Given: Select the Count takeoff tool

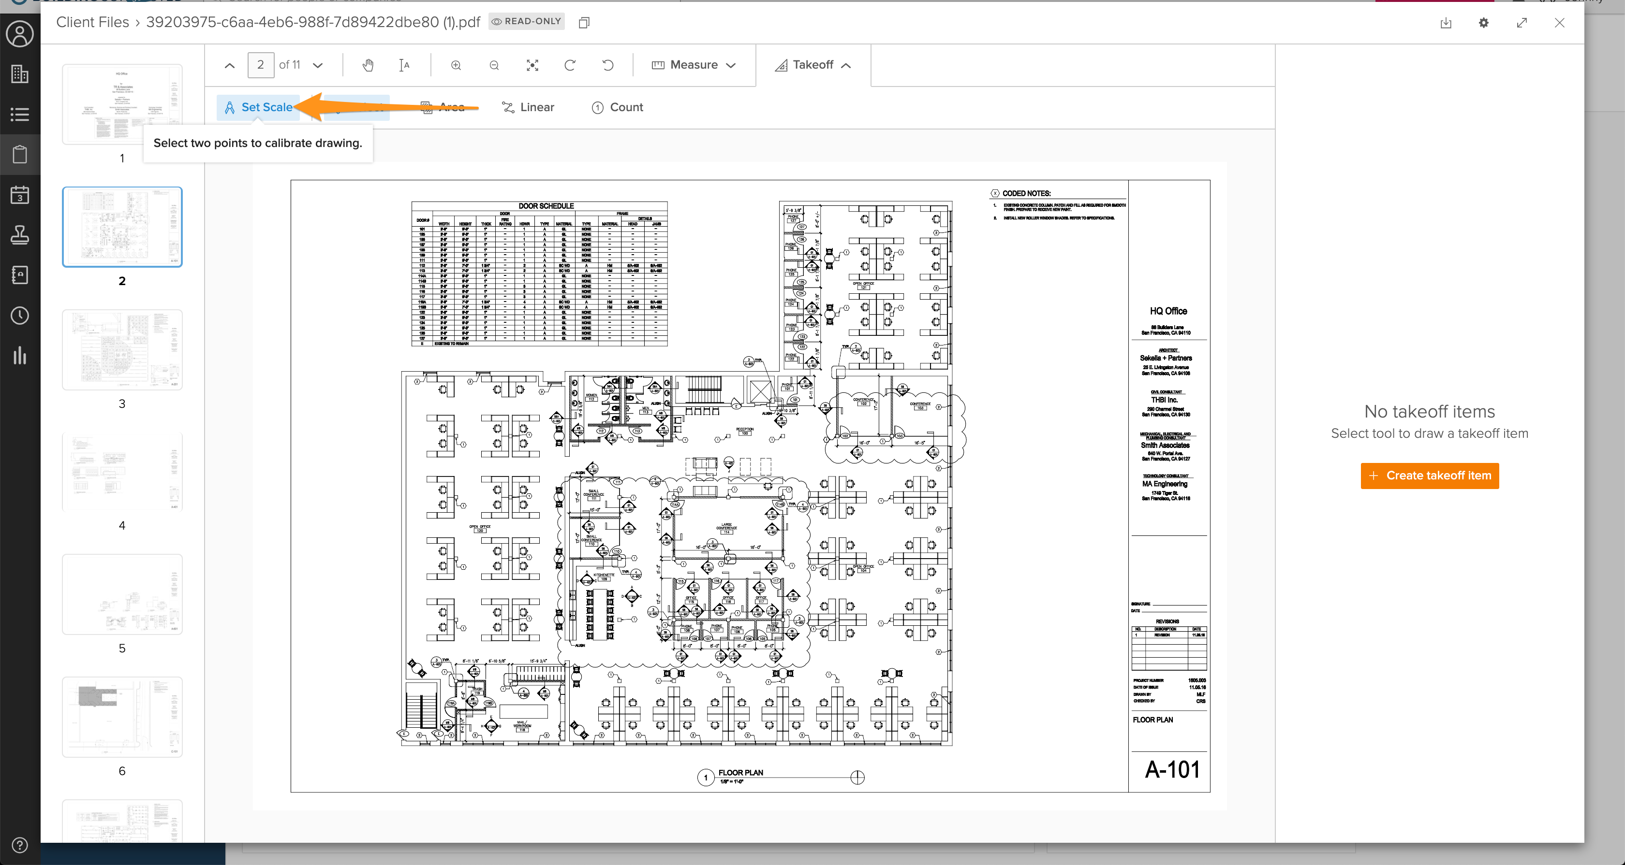Looking at the screenshot, I should [x=617, y=107].
